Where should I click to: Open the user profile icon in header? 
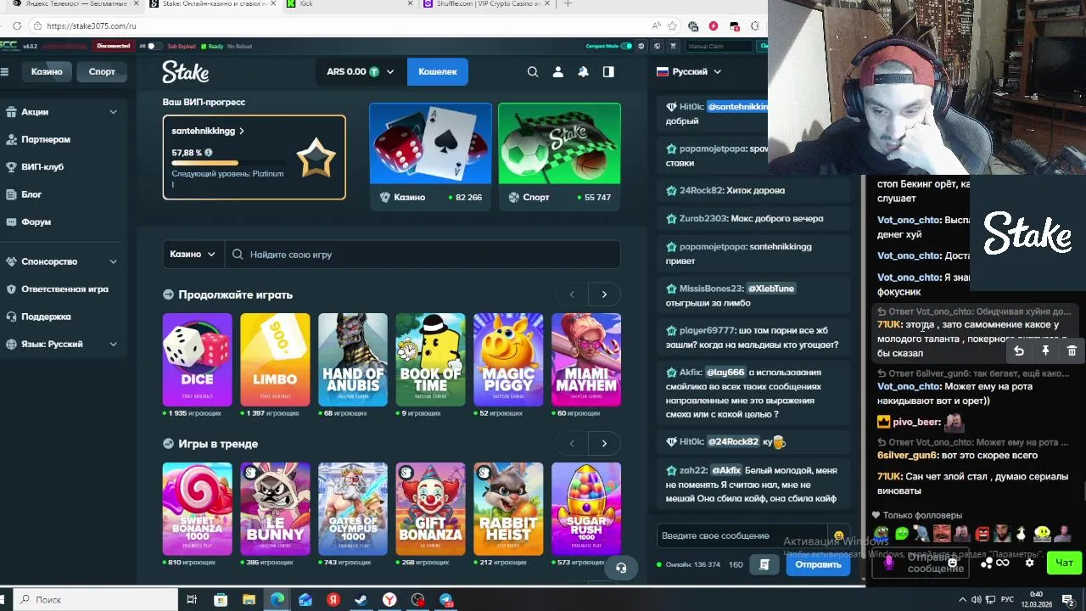tap(557, 72)
